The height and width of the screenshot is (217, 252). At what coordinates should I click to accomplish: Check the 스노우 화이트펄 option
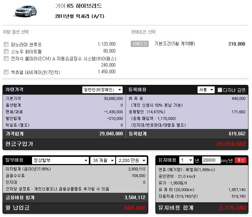click(6, 51)
